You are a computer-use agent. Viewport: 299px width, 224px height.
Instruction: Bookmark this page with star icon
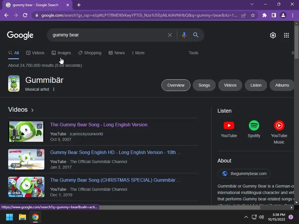253,15
